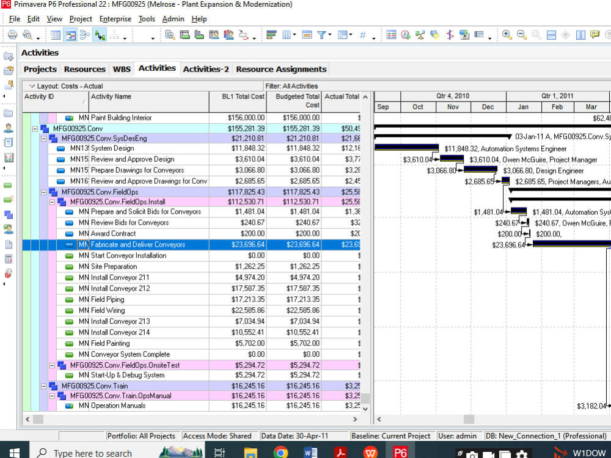The width and height of the screenshot is (611, 458).
Task: Open Resource Usage Spreadsheet icon
Action: (x=214, y=35)
